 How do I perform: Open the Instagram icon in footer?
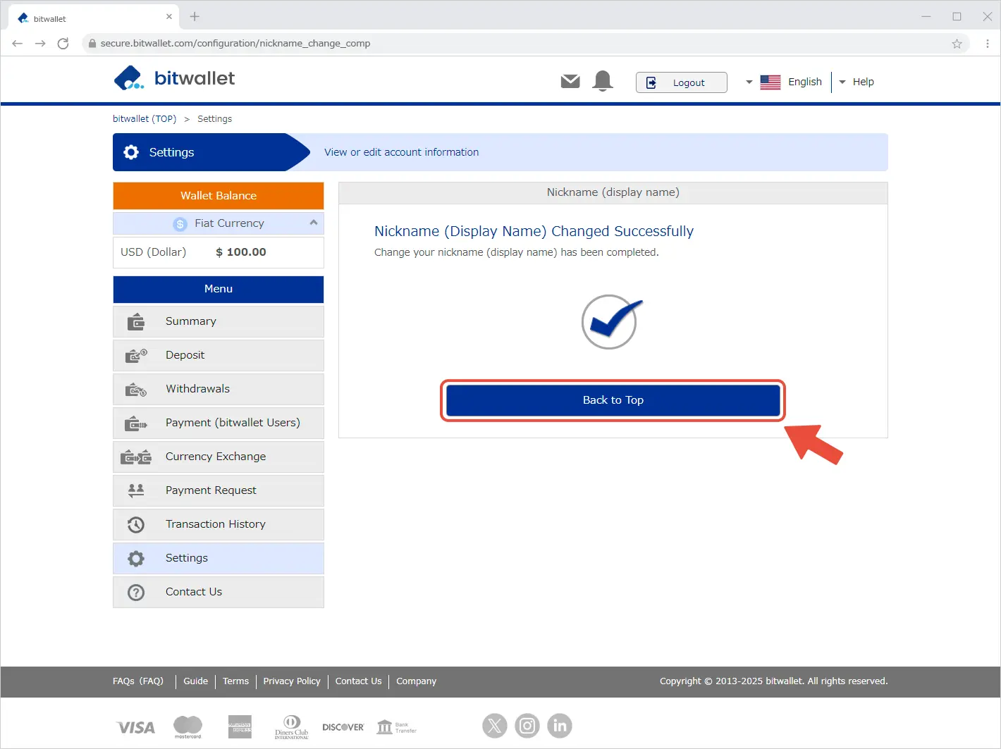pyautogui.click(x=527, y=725)
